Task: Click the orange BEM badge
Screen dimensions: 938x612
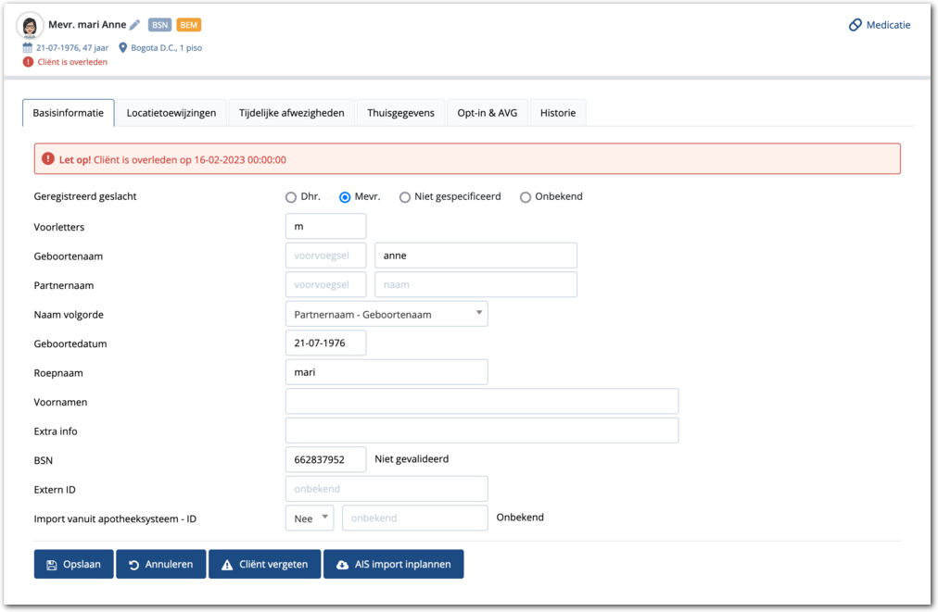Action: pyautogui.click(x=189, y=25)
